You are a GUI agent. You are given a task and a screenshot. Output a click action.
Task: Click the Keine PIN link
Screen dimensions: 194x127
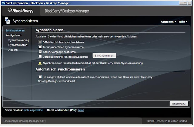pos(81,110)
